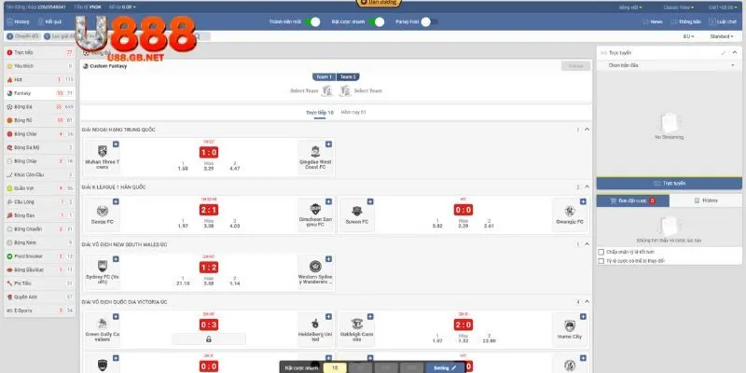
Task: Select the Hot category in sidebar
Action: [39, 79]
